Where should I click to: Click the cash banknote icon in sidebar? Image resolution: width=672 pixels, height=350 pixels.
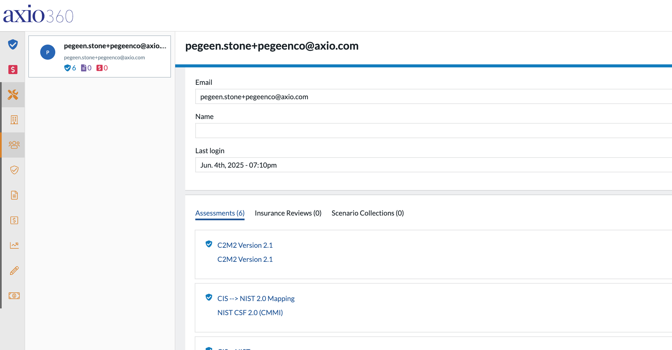[14, 296]
